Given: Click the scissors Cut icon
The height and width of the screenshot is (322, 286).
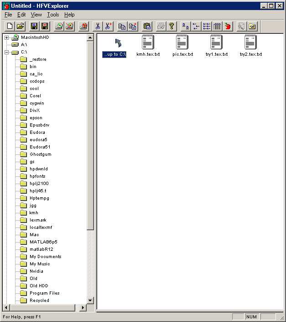Looking at the screenshot, I should pyautogui.click(x=97, y=26).
